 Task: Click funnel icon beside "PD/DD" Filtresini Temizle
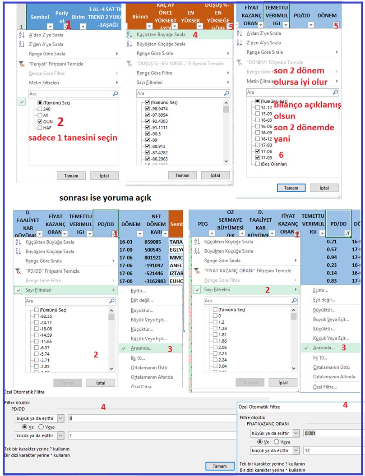point(18,271)
